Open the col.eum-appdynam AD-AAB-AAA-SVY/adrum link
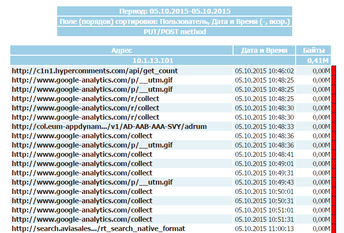The width and height of the screenshot is (344, 233). 109,127
